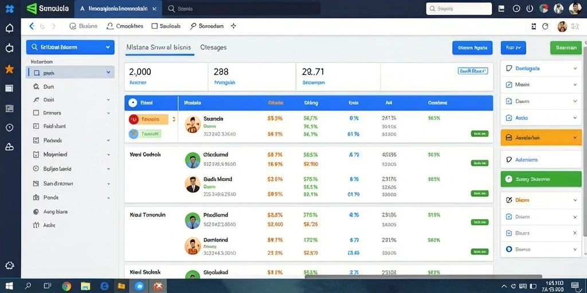The height and width of the screenshot is (293, 587).
Task: Toggle the red Tnoolo tag
Action: (148, 120)
